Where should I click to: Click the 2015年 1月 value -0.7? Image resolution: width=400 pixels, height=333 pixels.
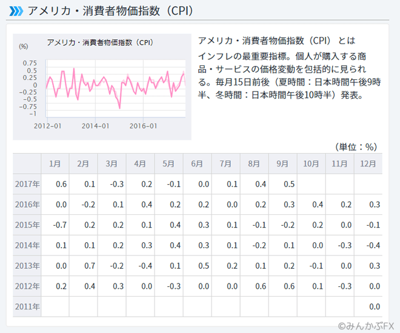pyautogui.click(x=60, y=225)
